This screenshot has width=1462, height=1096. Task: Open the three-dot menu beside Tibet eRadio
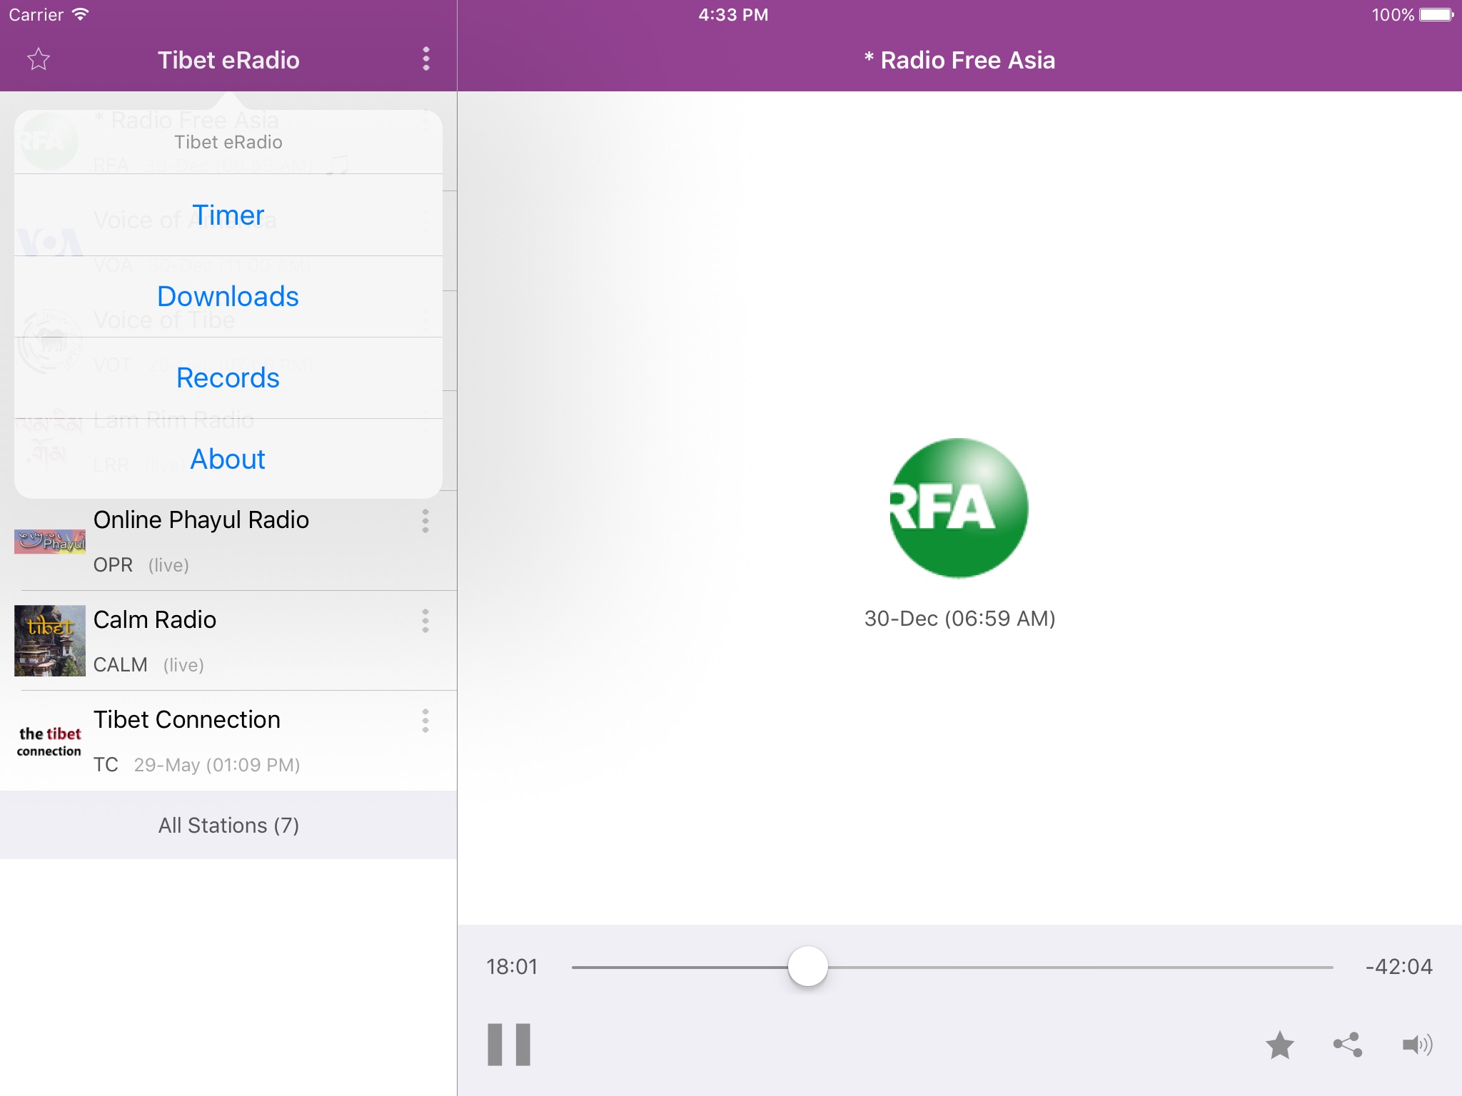click(x=426, y=59)
